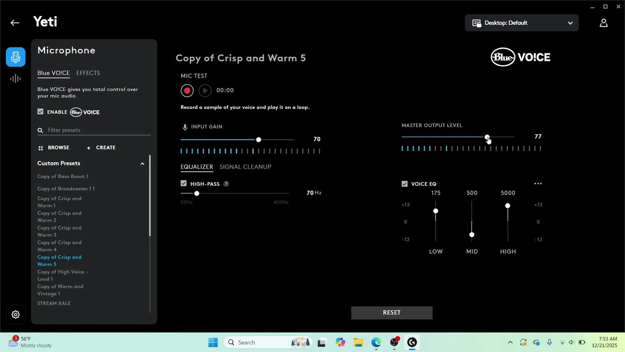Screen dimensions: 625x352
Task: Click the Blue VO!CE logo top right
Action: (521, 57)
